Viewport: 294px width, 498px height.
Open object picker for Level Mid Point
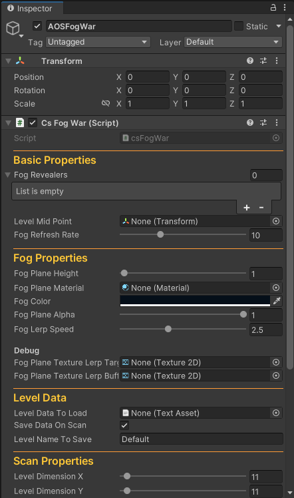pos(276,221)
